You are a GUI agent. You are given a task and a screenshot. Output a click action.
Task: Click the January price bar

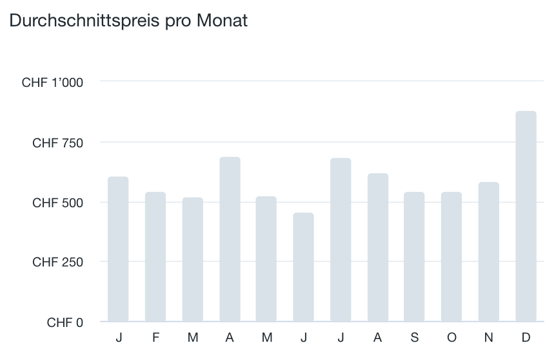point(118,249)
